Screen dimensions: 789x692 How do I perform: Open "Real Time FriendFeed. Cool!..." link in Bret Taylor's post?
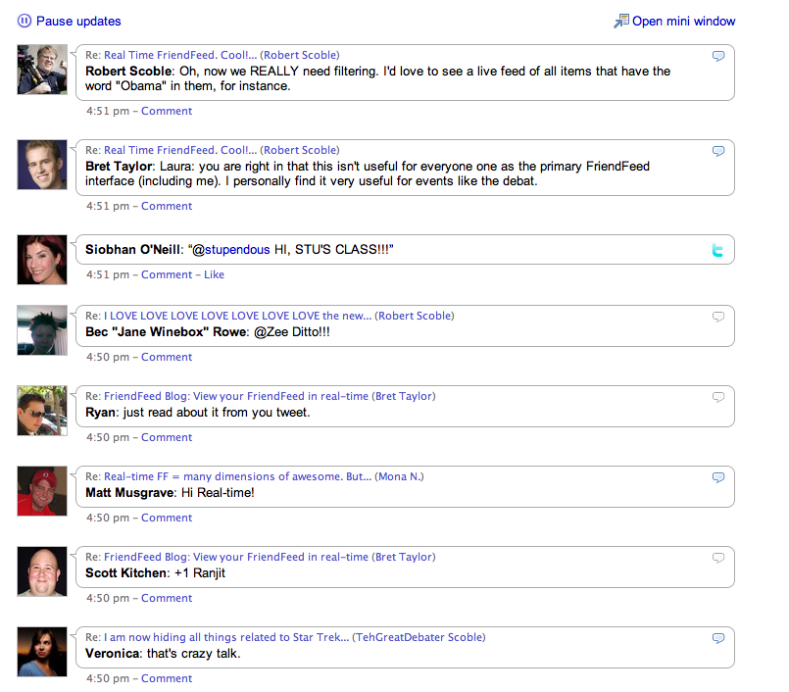[180, 150]
